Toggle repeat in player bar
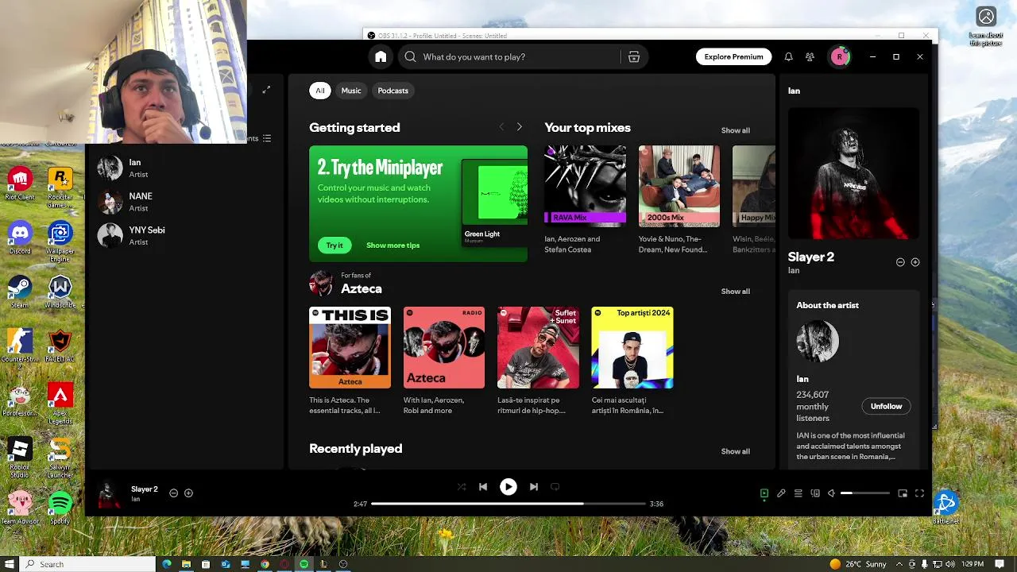The width and height of the screenshot is (1017, 572). 555,486
